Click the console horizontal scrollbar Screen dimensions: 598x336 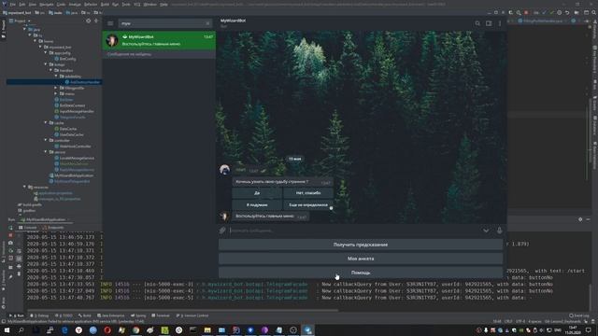(x=182, y=311)
